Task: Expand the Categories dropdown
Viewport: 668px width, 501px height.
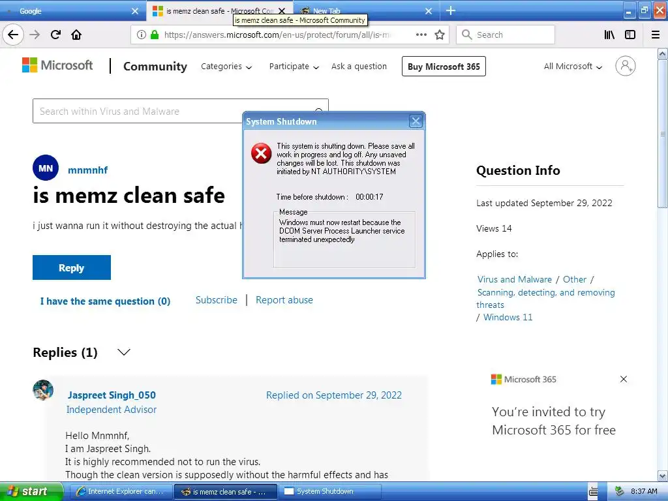Action: point(226,67)
